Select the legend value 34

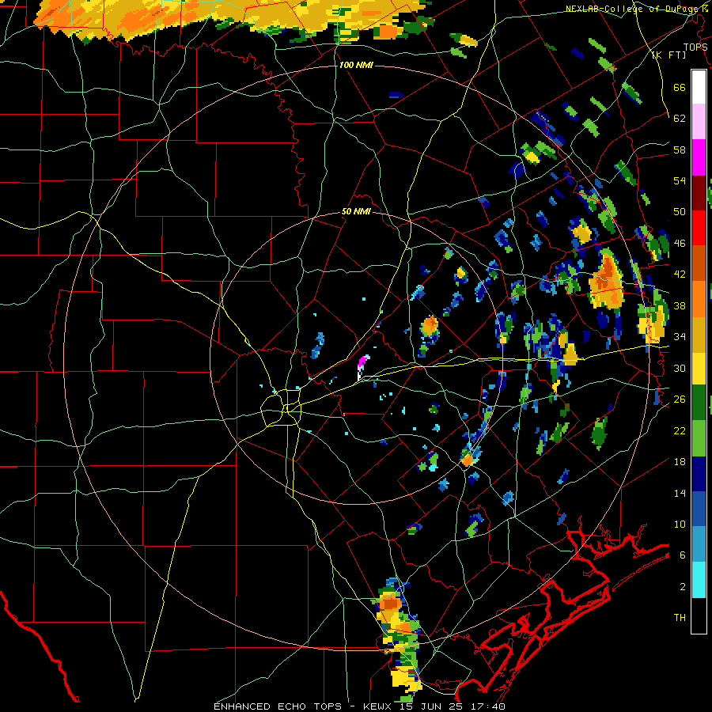click(x=680, y=336)
